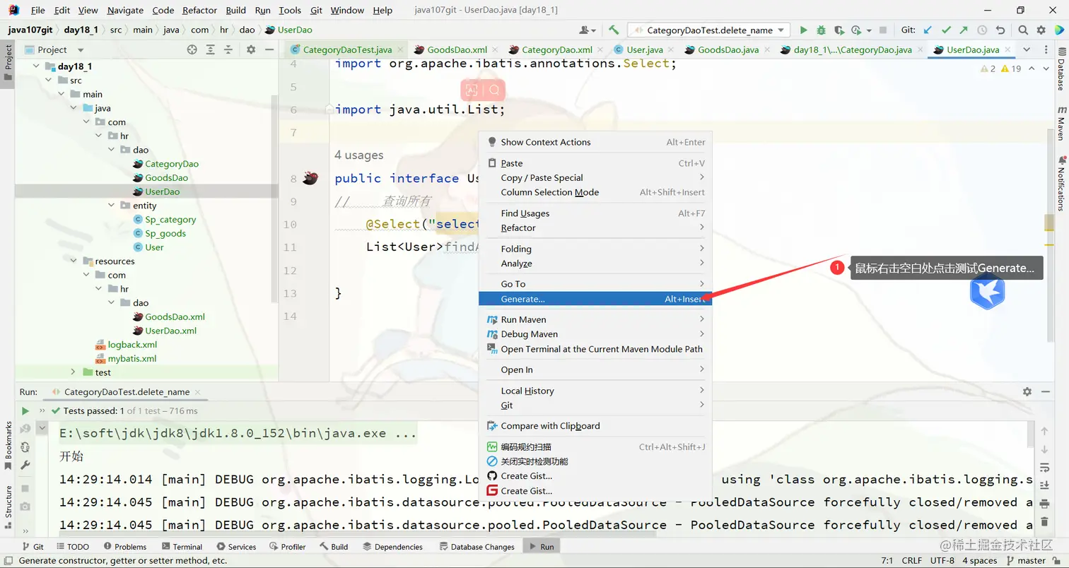The height and width of the screenshot is (568, 1069).
Task: Collapse all in the Project panel
Action: tap(229, 49)
